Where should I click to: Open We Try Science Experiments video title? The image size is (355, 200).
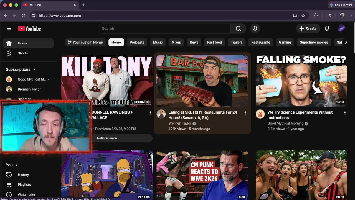coord(300,115)
